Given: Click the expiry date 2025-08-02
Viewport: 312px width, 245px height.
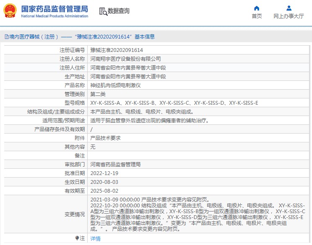Looking at the screenshot, I should 104,191.
